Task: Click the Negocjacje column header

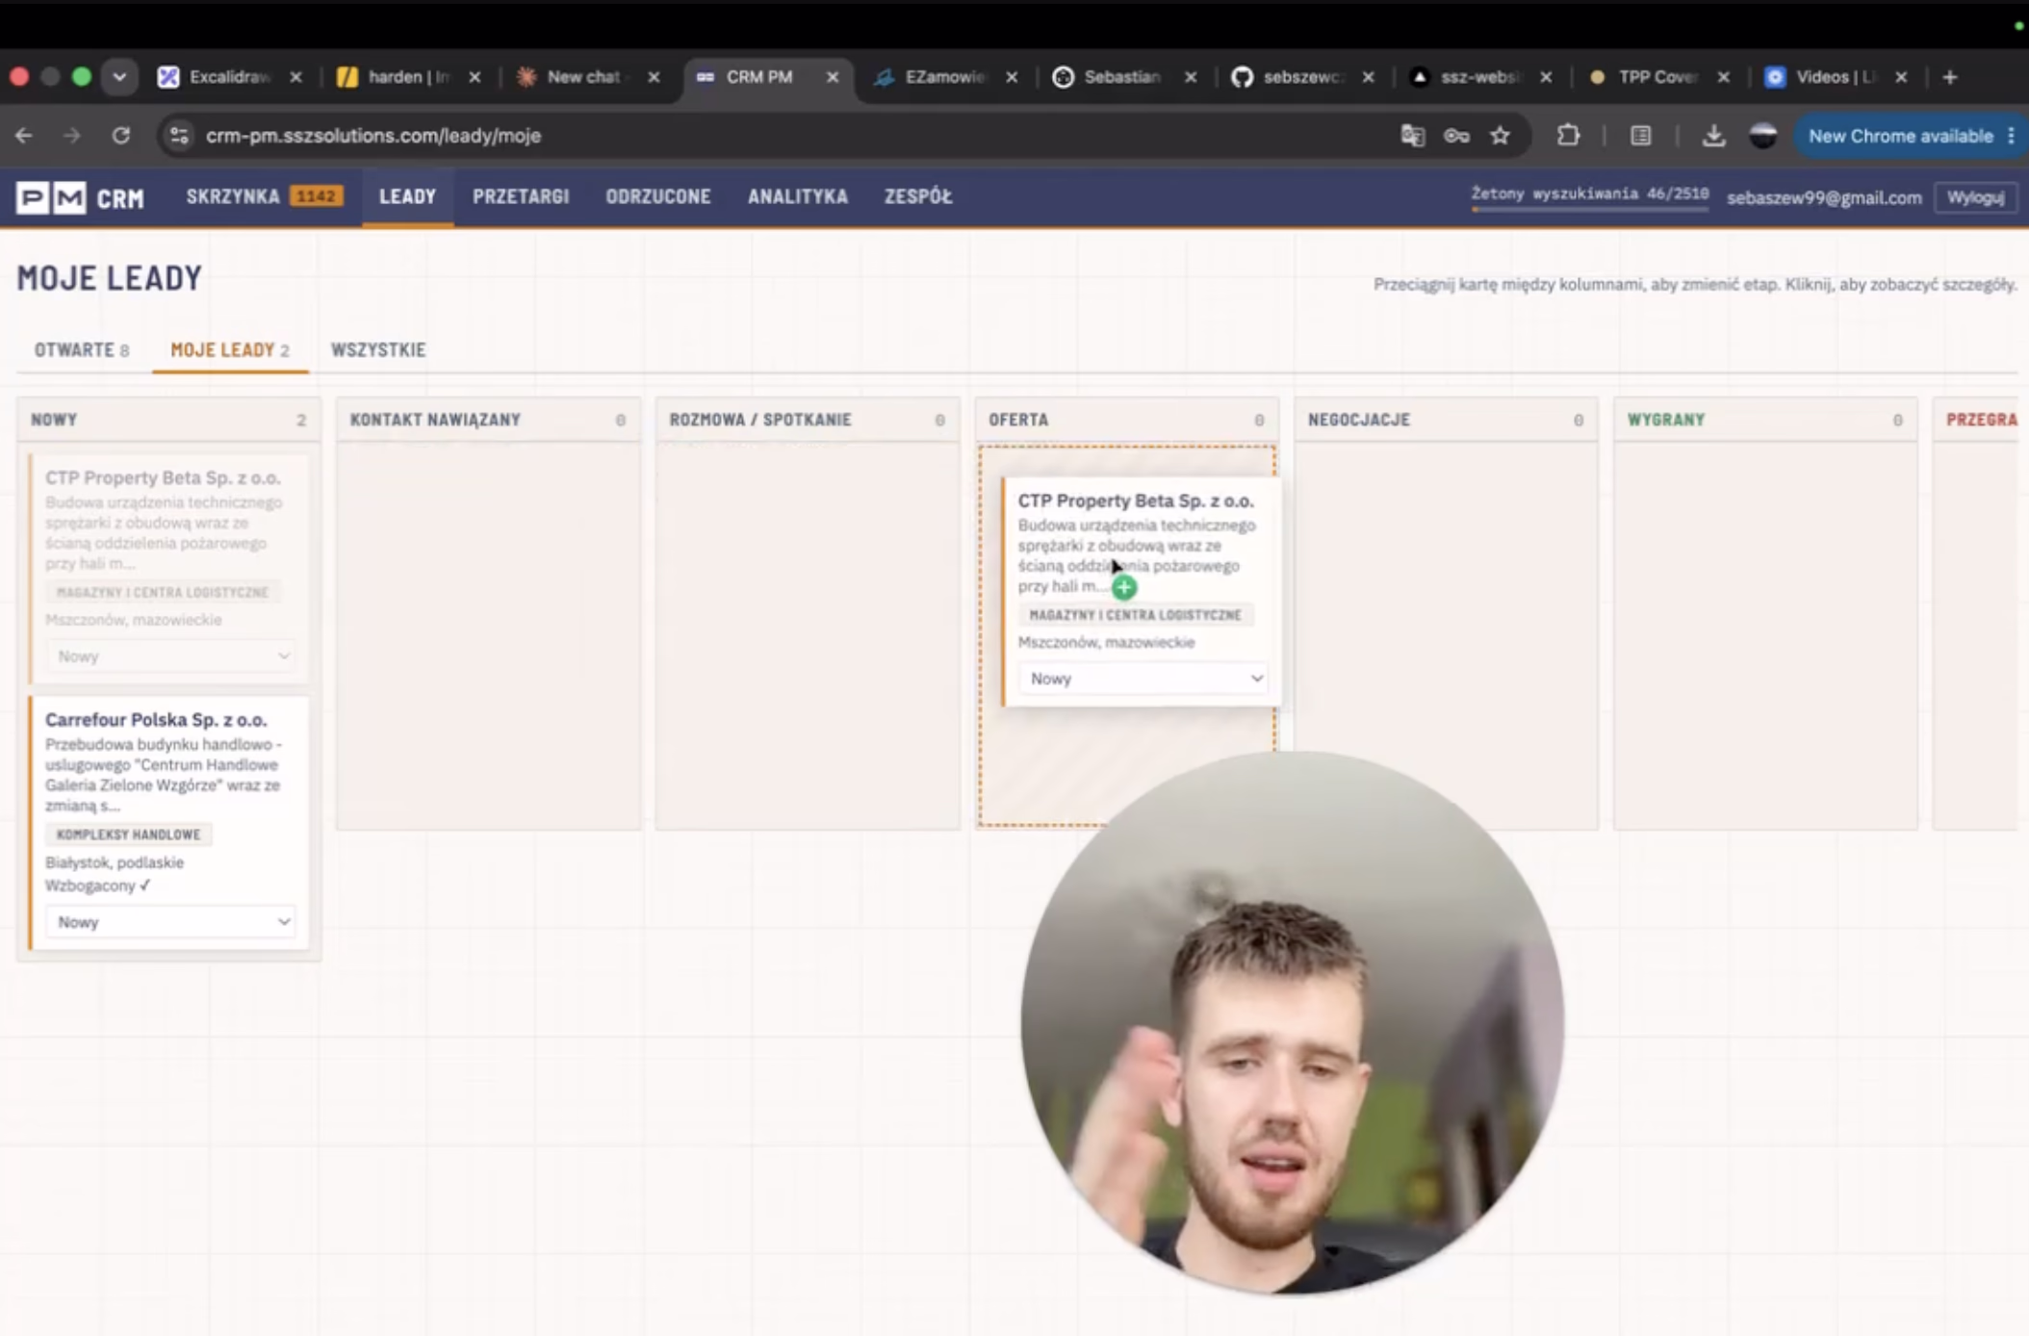Action: point(1447,420)
